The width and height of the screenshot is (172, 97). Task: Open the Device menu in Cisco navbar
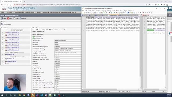click(39, 12)
